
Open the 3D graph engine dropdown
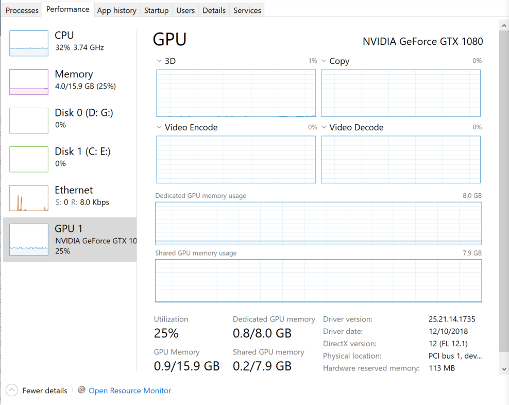click(159, 61)
